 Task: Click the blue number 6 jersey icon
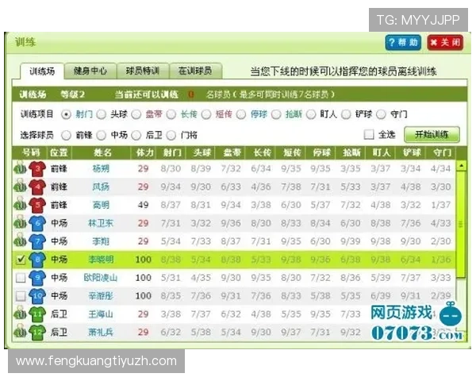[x=37, y=223]
